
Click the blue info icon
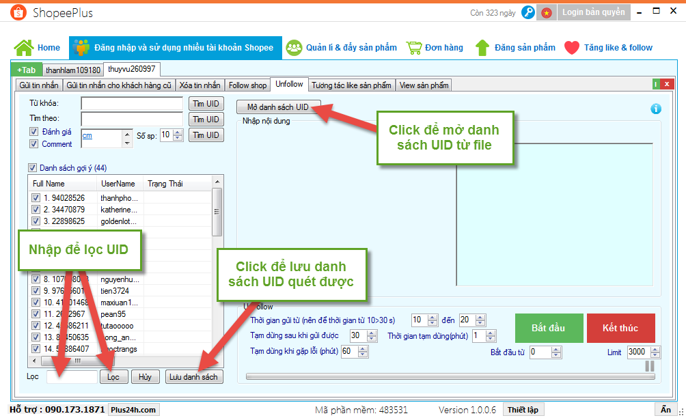(x=656, y=109)
